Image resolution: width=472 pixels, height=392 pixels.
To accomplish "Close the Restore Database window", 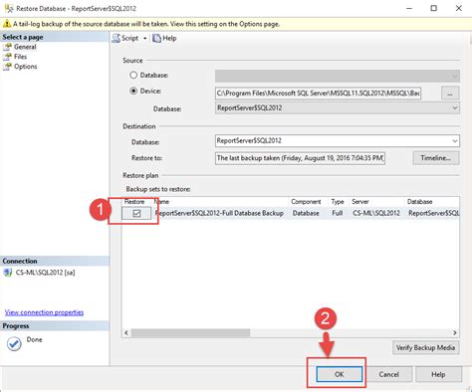I will [x=459, y=8].
